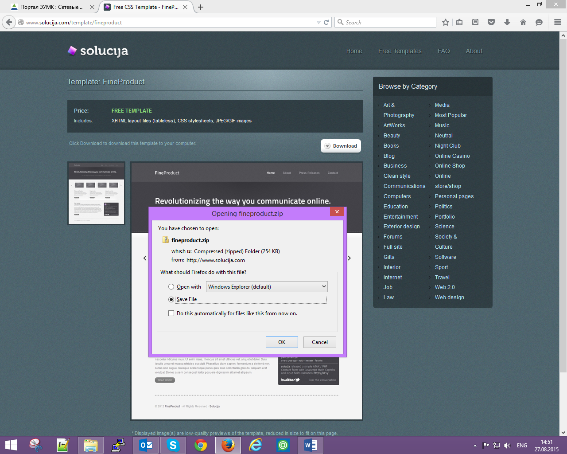Select the Open with radio button
The width and height of the screenshot is (567, 454).
tap(171, 287)
